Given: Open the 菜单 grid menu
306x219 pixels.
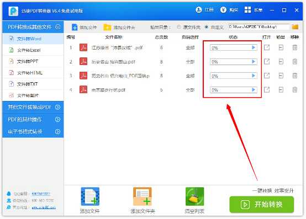Looking at the screenshot, I should (254, 9).
